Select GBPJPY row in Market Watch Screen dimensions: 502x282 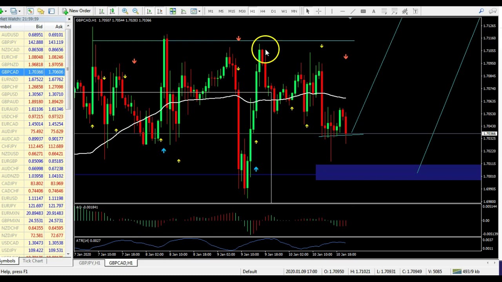pyautogui.click(x=32, y=42)
